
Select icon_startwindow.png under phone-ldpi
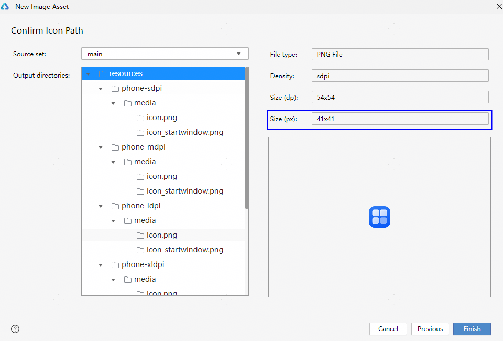[184, 250]
